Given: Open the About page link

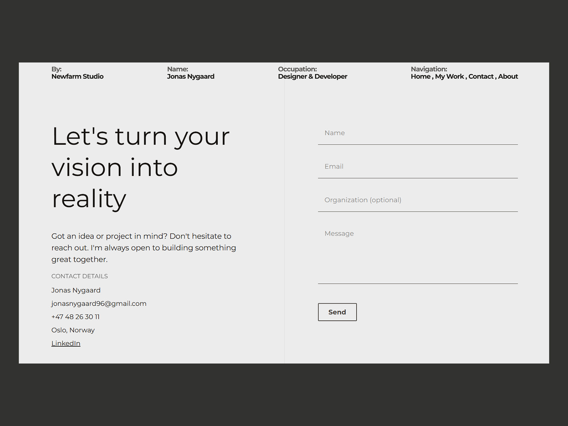Looking at the screenshot, I should 508,76.
